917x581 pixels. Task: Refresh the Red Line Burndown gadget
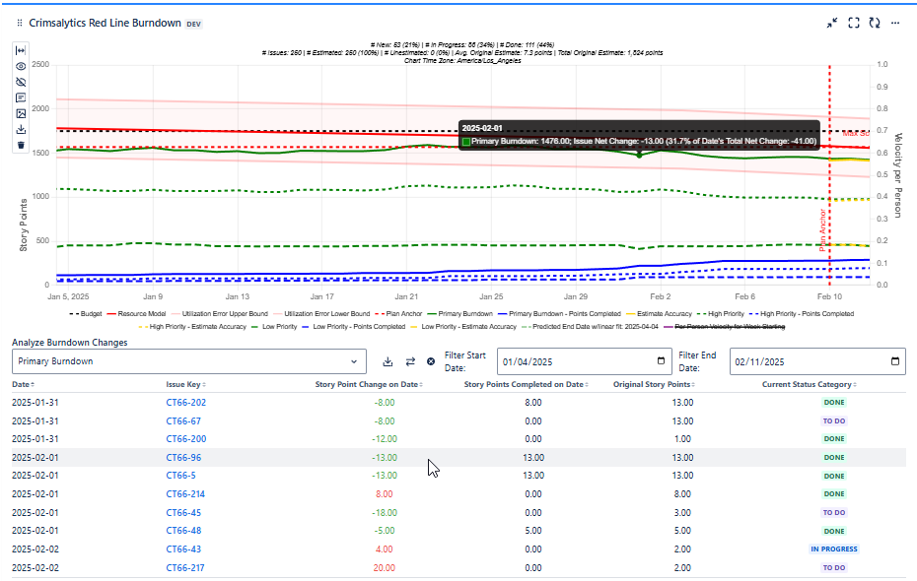(874, 23)
